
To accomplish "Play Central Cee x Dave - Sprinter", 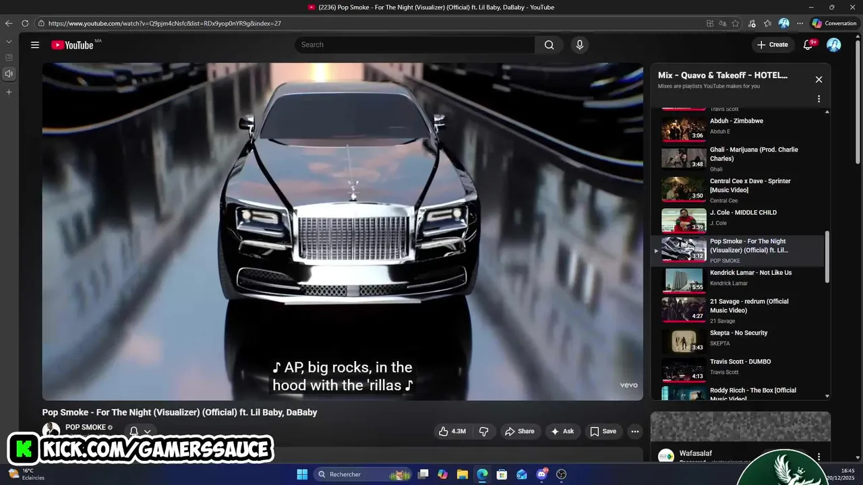I will click(738, 190).
